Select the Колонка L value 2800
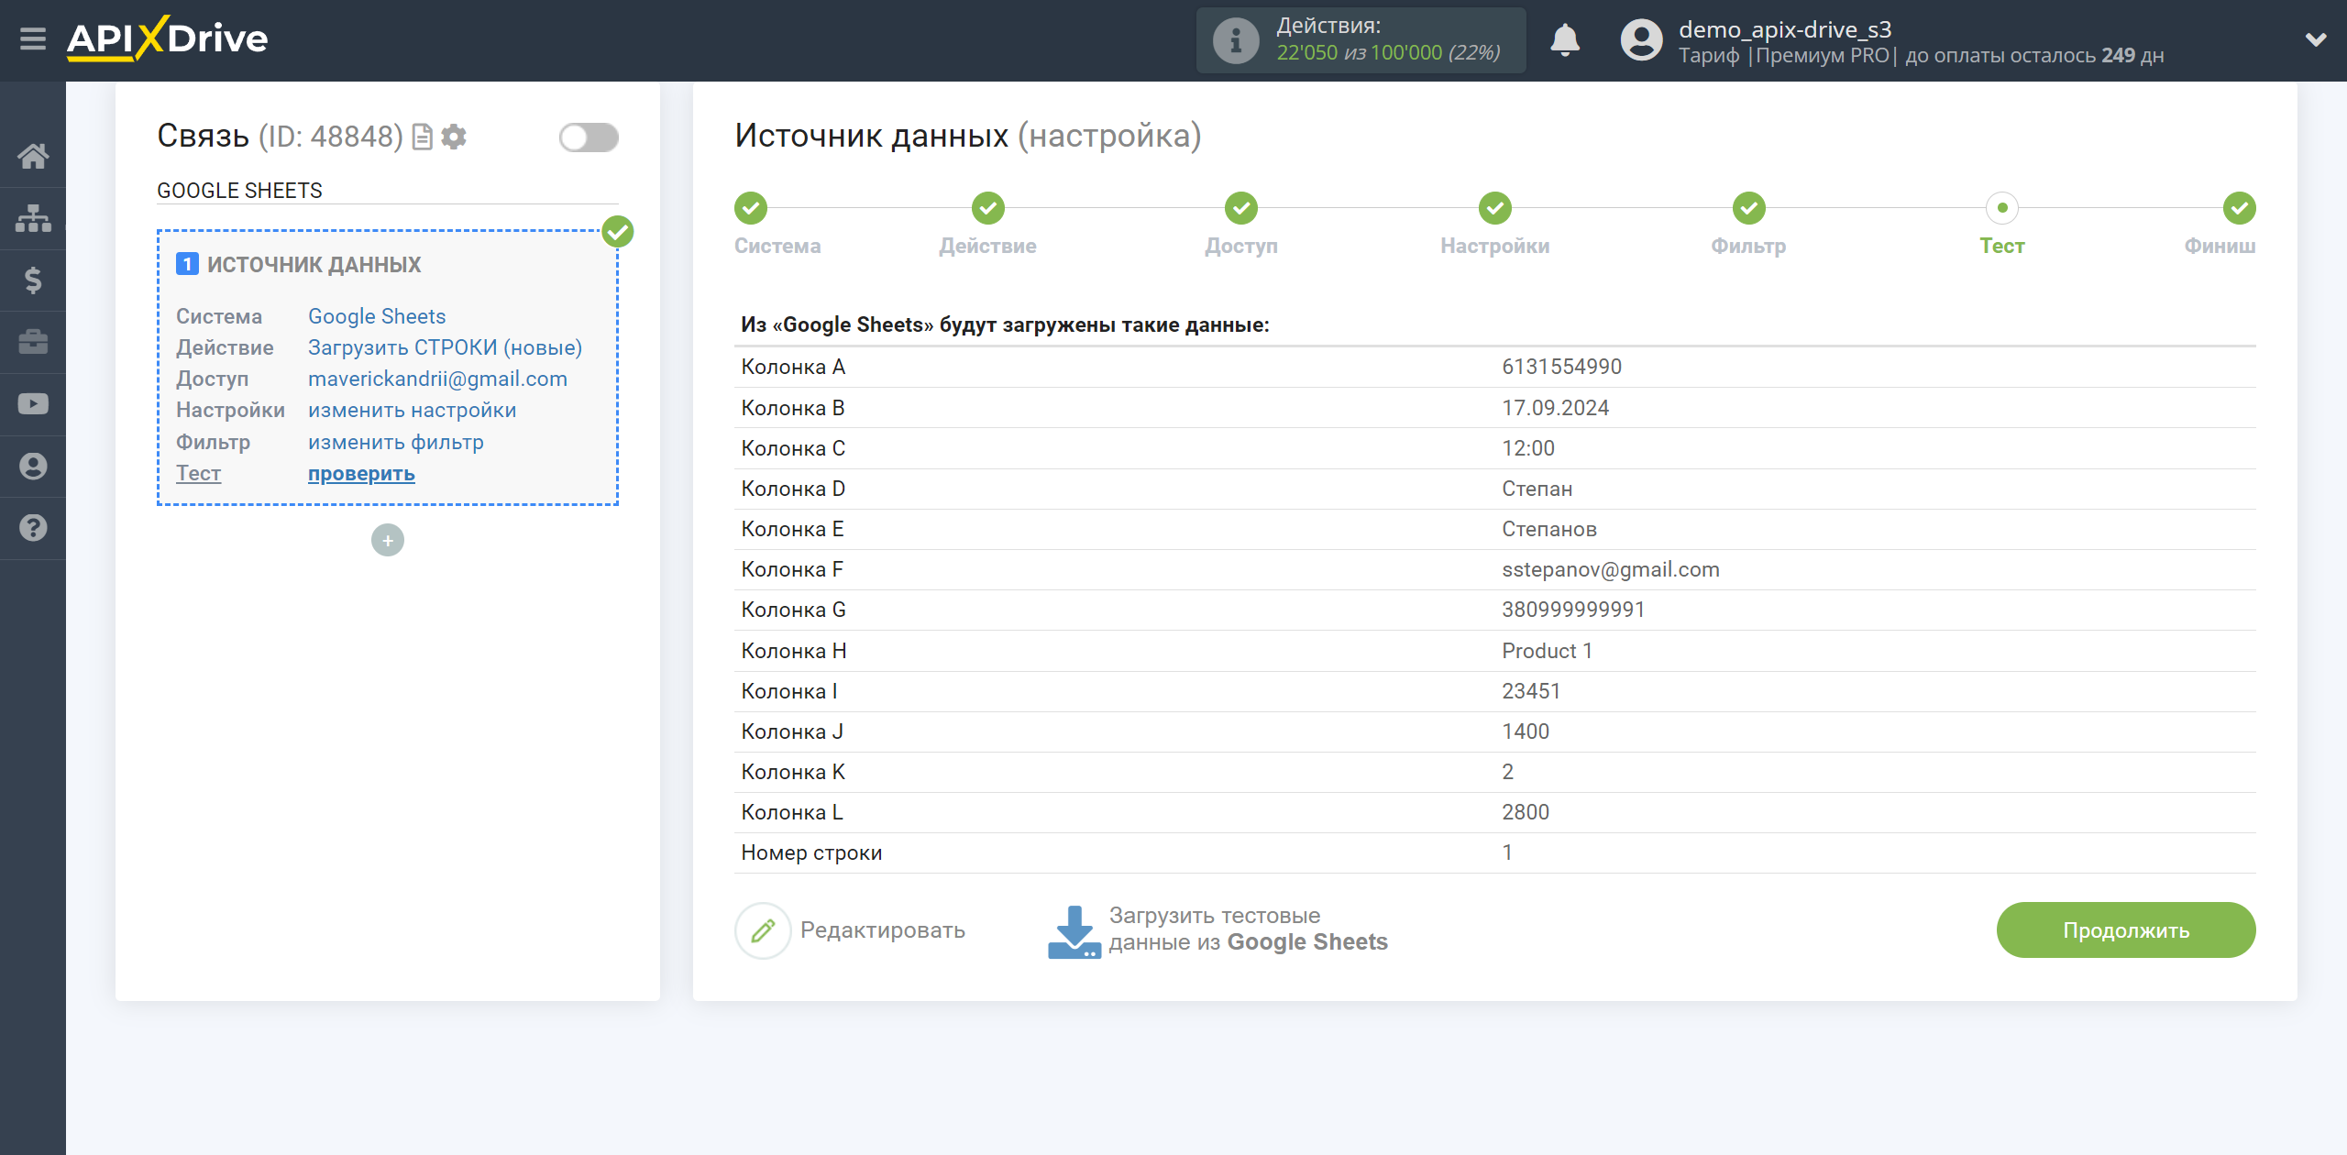 tap(1526, 812)
